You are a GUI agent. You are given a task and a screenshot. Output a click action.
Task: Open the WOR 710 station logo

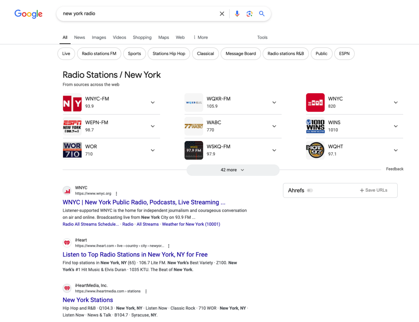(x=72, y=150)
